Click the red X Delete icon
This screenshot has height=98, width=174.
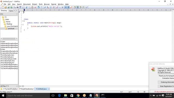(35, 7)
